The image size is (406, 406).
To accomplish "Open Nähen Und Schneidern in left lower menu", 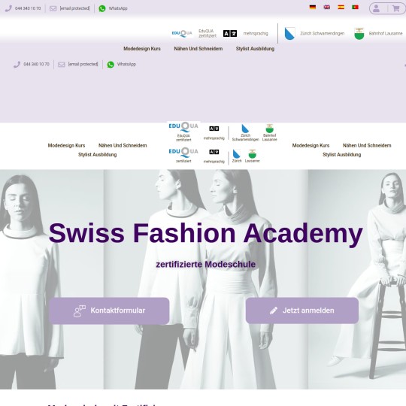I will point(123,146).
